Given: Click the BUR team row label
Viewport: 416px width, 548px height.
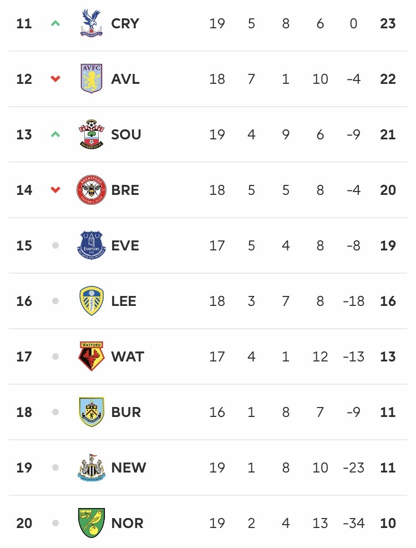Looking at the screenshot, I should point(126,412).
